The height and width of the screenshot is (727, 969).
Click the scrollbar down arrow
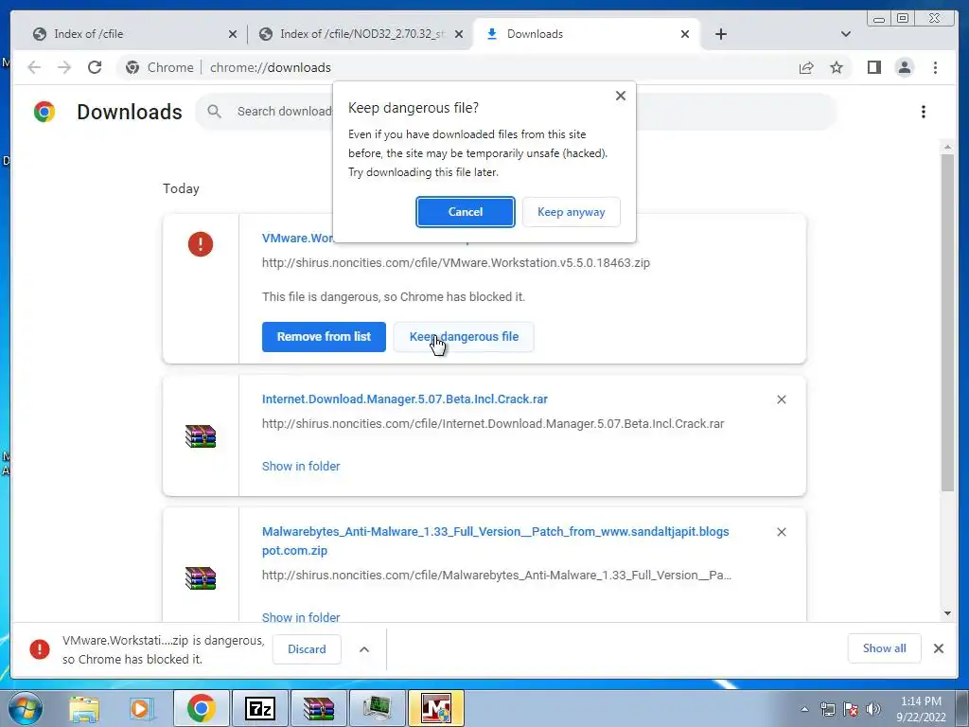pos(947,613)
